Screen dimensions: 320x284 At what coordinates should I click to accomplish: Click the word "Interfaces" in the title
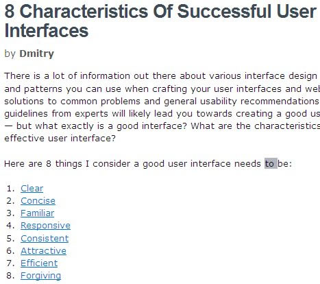[47, 31]
